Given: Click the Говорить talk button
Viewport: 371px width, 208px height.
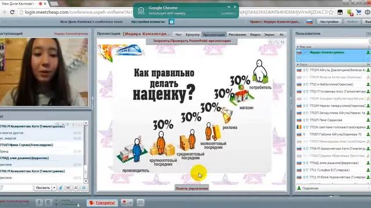Looking at the screenshot, I should click(102, 203).
